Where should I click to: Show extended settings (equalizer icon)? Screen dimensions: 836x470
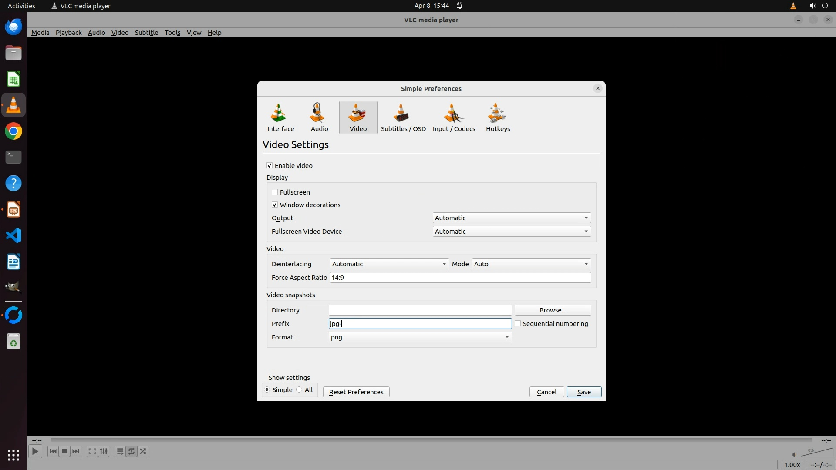coord(104,451)
